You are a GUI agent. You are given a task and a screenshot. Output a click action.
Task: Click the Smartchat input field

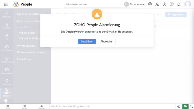click(113, 106)
